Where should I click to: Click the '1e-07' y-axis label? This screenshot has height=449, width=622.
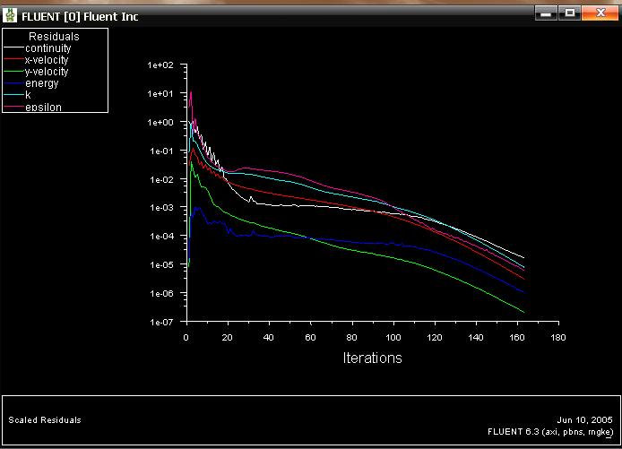[161, 322]
